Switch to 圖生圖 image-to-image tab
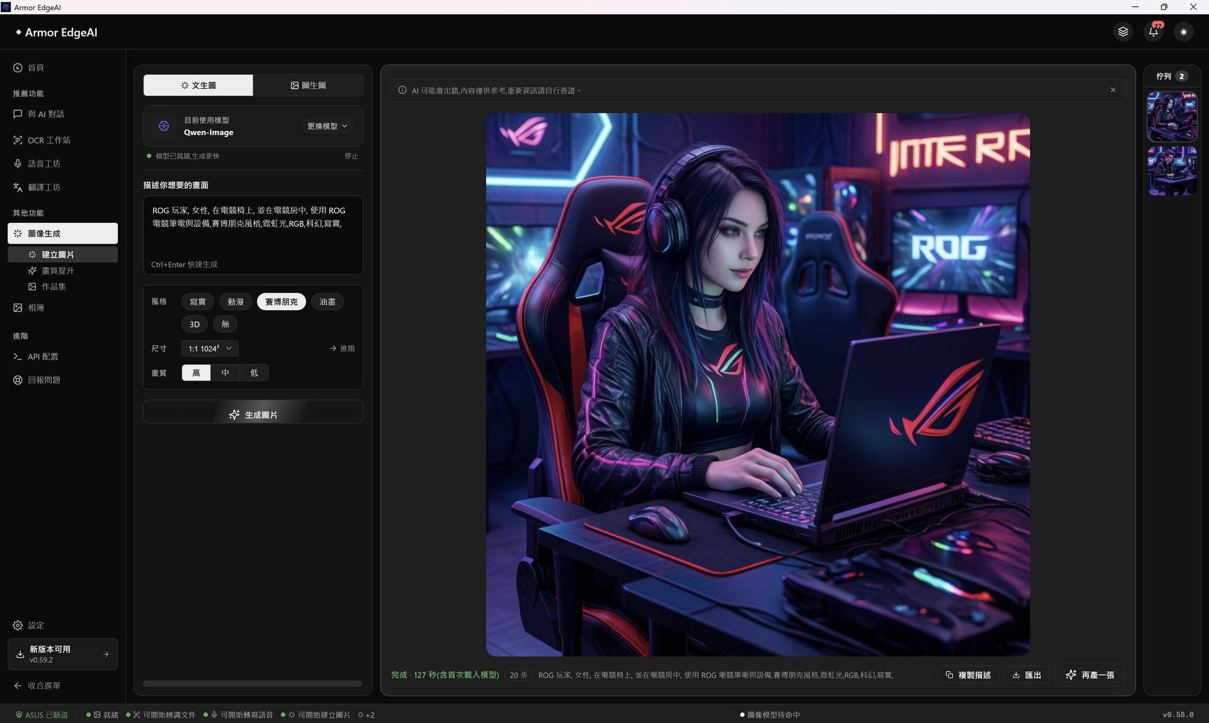This screenshot has width=1209, height=723. tap(308, 86)
